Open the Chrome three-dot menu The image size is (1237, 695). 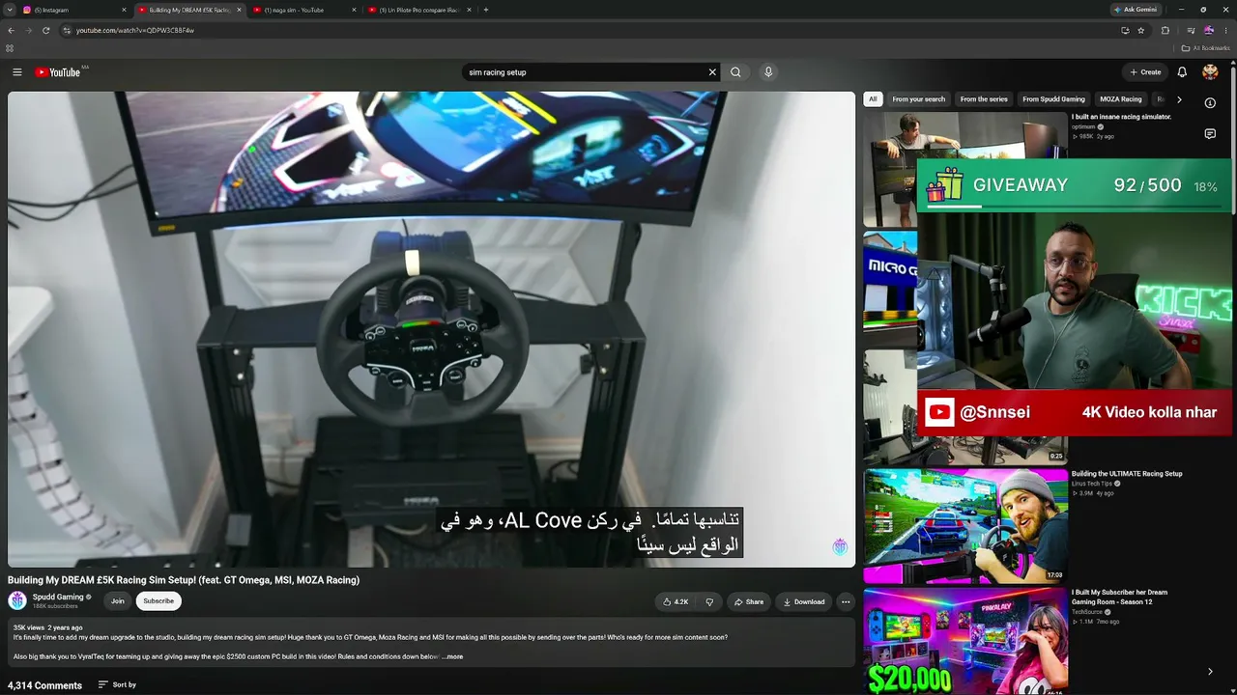(1225, 30)
